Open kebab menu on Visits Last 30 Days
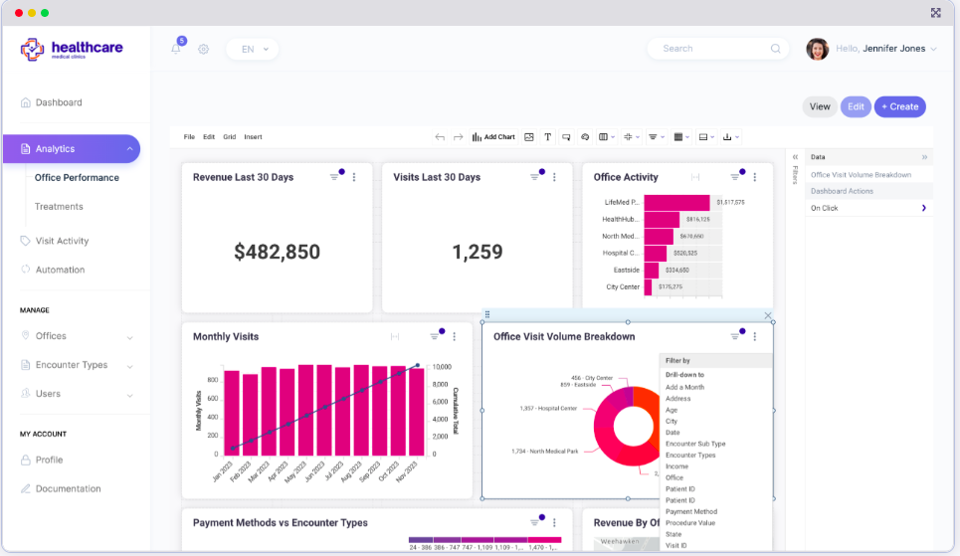The image size is (960, 556). click(554, 177)
